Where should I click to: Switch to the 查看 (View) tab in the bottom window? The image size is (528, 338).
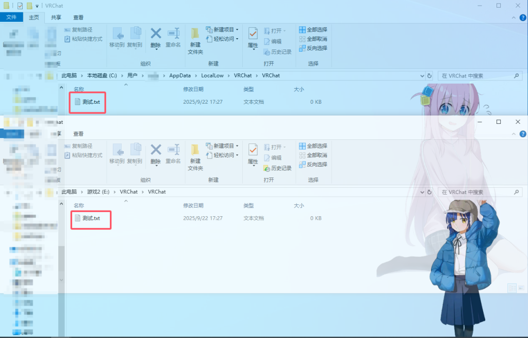click(78, 134)
